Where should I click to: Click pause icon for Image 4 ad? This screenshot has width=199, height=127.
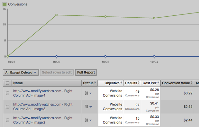[86, 93]
